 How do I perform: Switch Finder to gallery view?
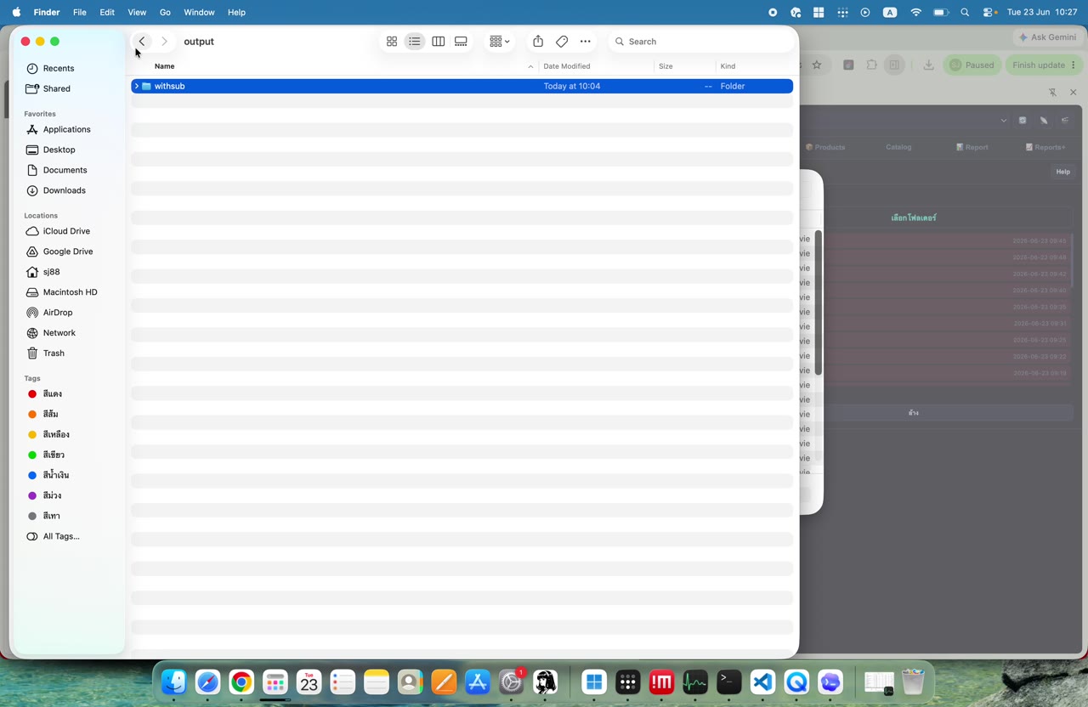[461, 42]
